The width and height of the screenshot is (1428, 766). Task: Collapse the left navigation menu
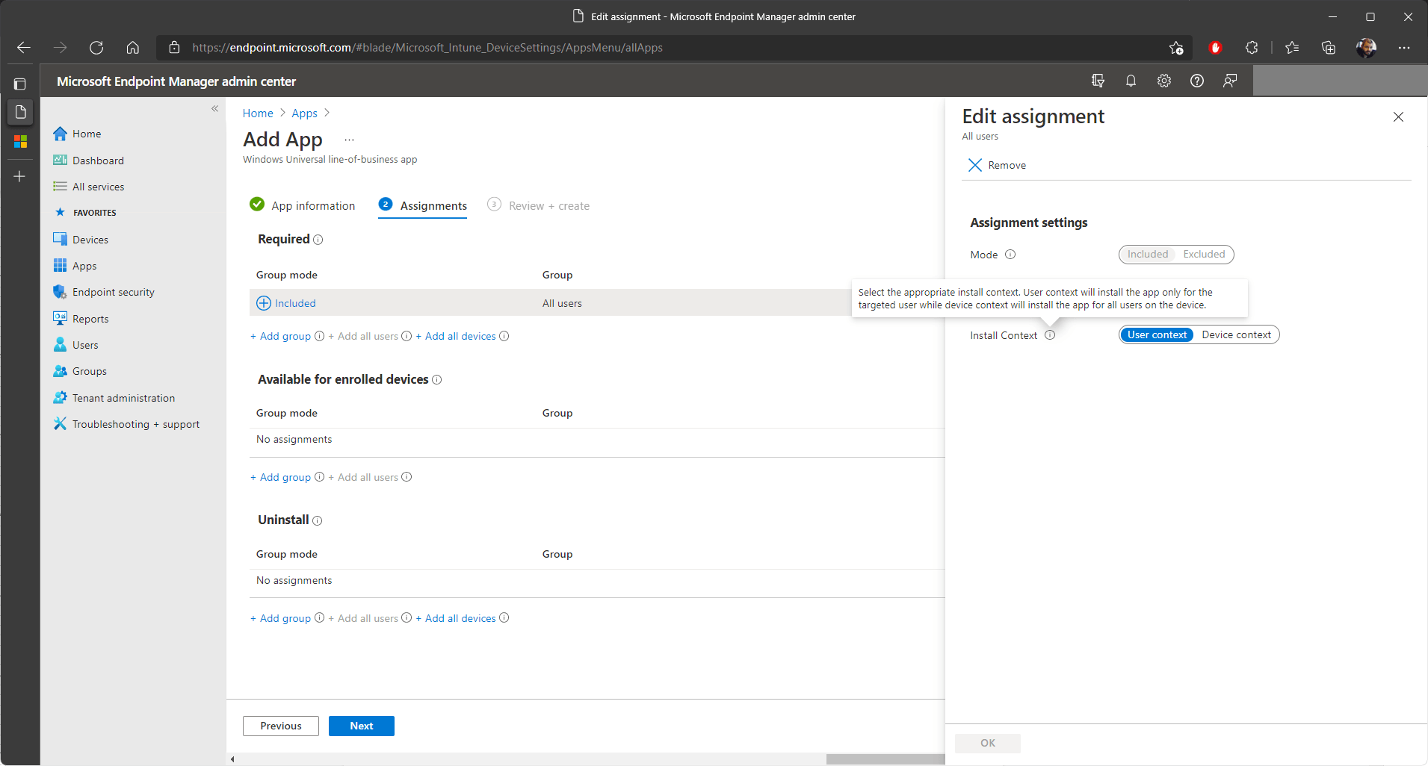214,109
